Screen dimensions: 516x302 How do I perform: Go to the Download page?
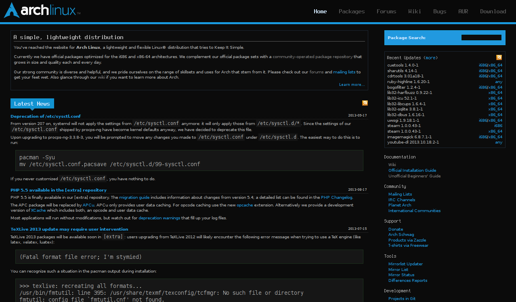pos(493,11)
